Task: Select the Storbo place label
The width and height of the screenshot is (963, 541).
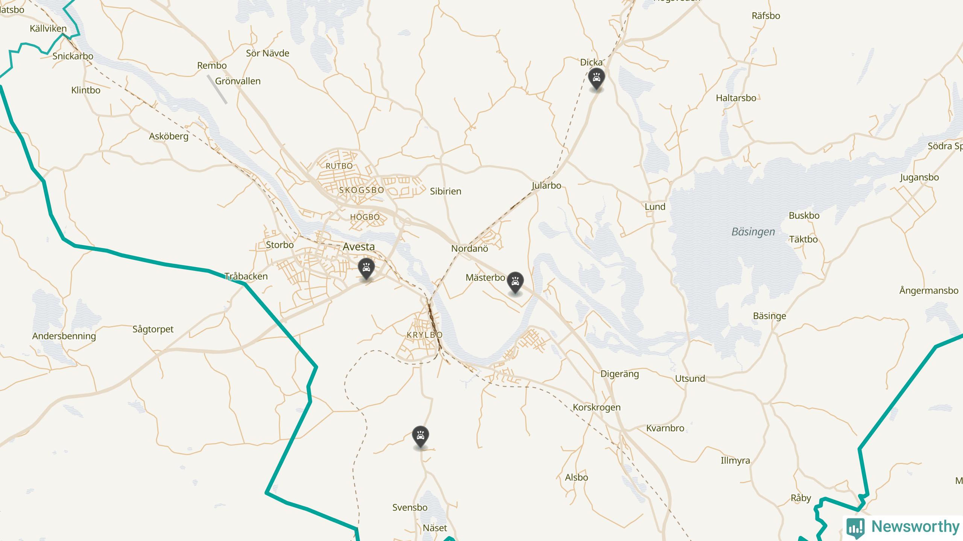Action: point(279,245)
